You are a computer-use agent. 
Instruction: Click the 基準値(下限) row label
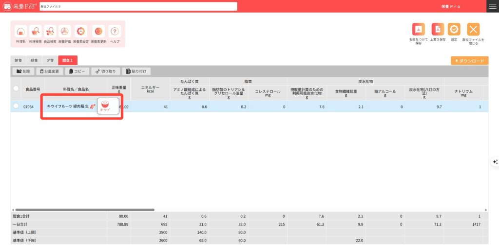[x=24, y=241]
